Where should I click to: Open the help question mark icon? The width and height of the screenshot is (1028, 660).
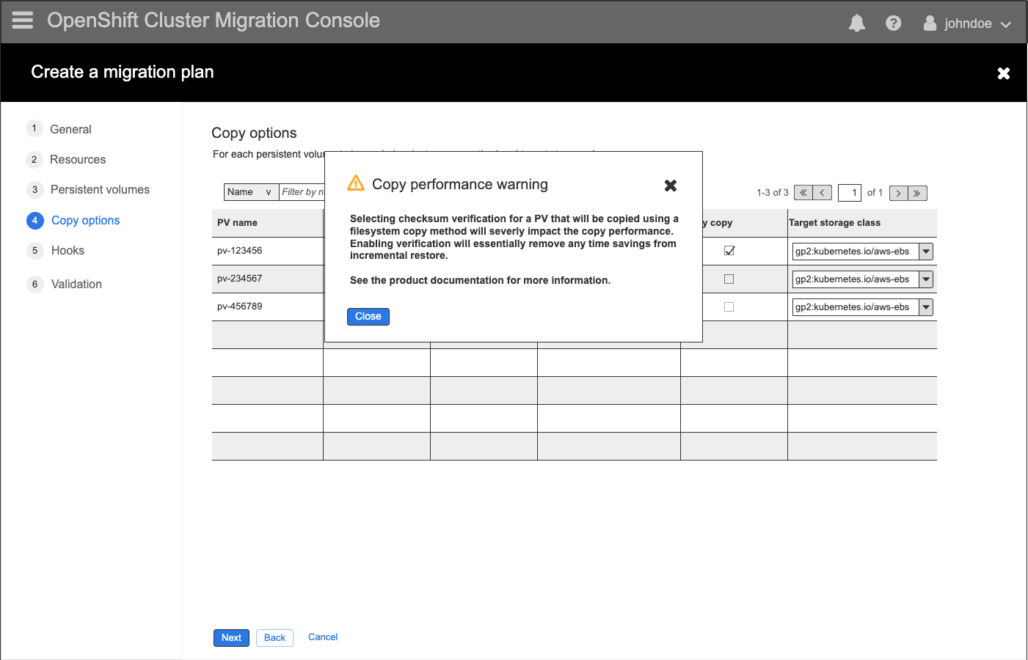[x=893, y=23]
